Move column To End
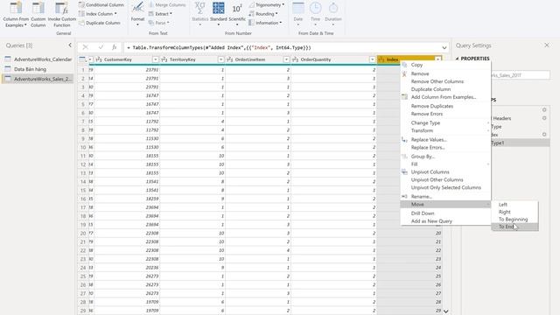 [514, 227]
